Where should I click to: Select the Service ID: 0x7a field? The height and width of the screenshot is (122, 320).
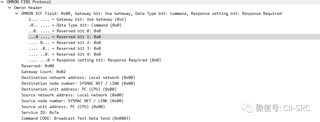click(40, 113)
